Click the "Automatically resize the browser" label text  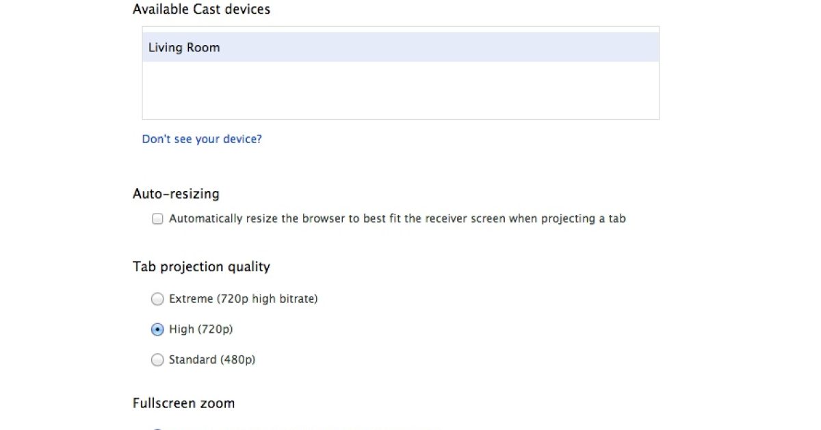(x=397, y=219)
